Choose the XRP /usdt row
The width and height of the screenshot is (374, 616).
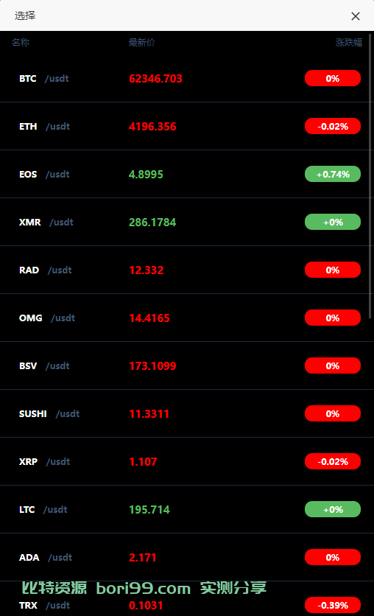tap(187, 462)
